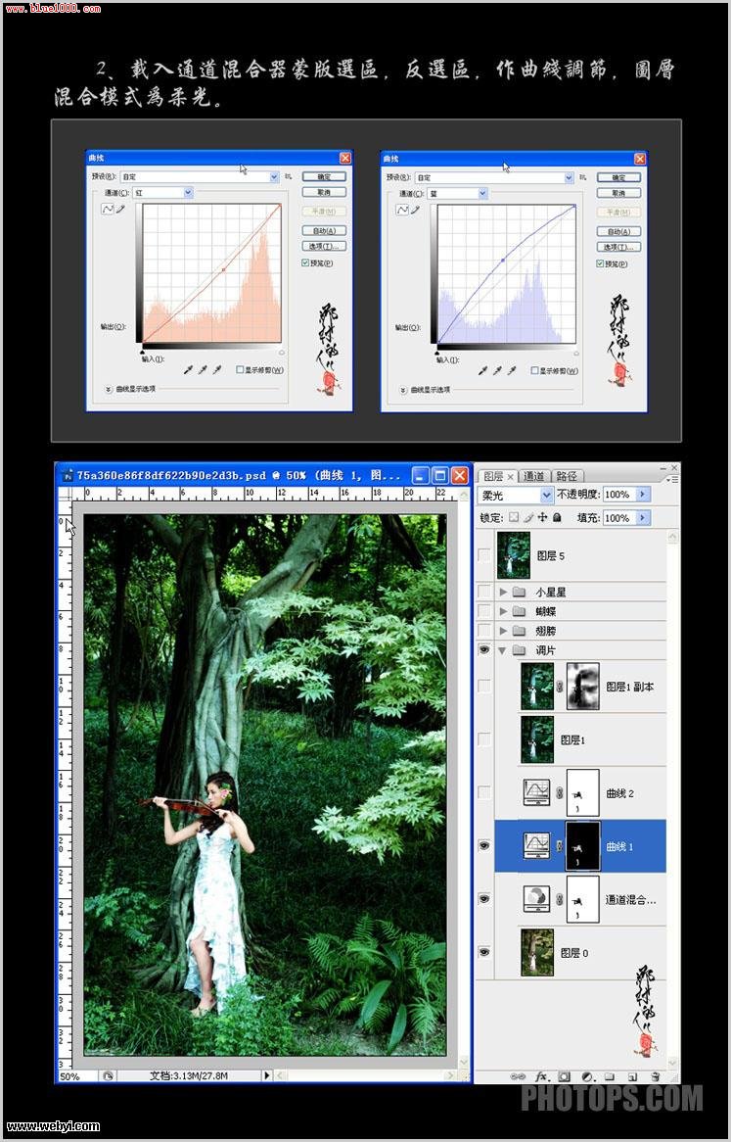Expand 曲线显示选项 in red-channel Curves dialog
This screenshot has height=1142, width=731.
point(109,389)
